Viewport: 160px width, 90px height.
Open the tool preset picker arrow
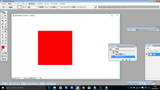(6, 7)
